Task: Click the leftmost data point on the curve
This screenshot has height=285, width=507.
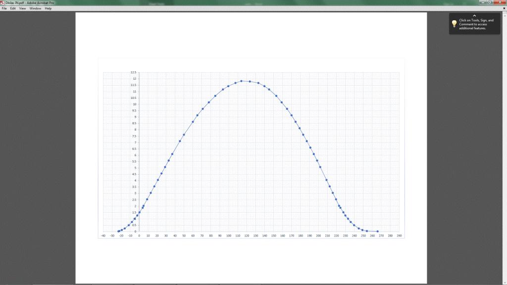Action: click(118, 231)
